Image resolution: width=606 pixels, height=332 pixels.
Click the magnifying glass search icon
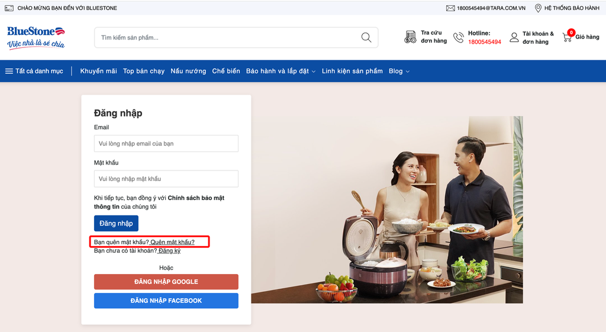click(x=366, y=37)
